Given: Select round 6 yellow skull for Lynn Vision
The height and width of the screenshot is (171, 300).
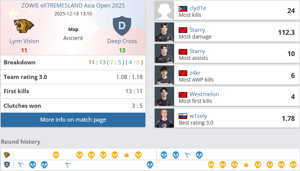Looking at the screenshot, I should coord(80,155).
